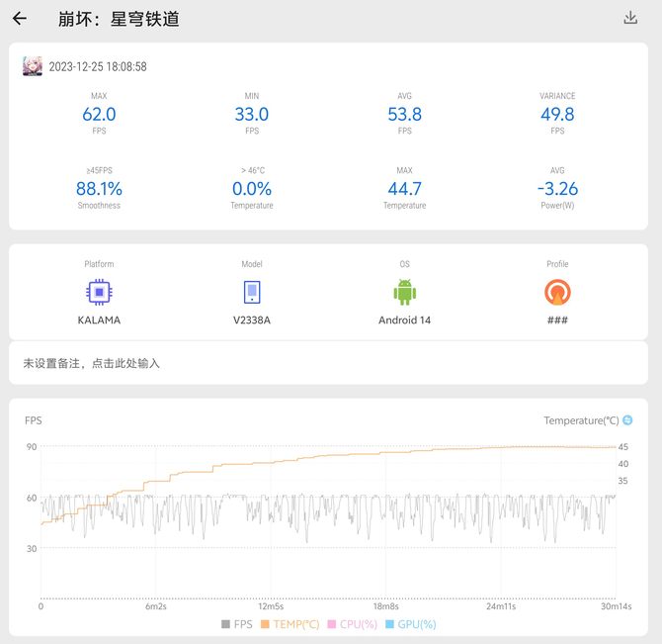Click the Android 14 OS label
The image size is (662, 644).
coord(404,320)
